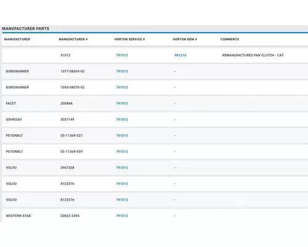Screen dimensions: 308x247
Task: Select the Horton OEM # column header
Action: click(185, 39)
